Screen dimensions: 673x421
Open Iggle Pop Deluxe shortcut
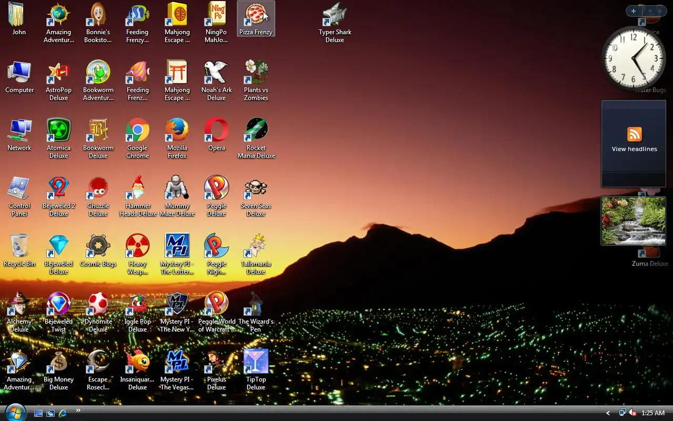[x=137, y=312]
